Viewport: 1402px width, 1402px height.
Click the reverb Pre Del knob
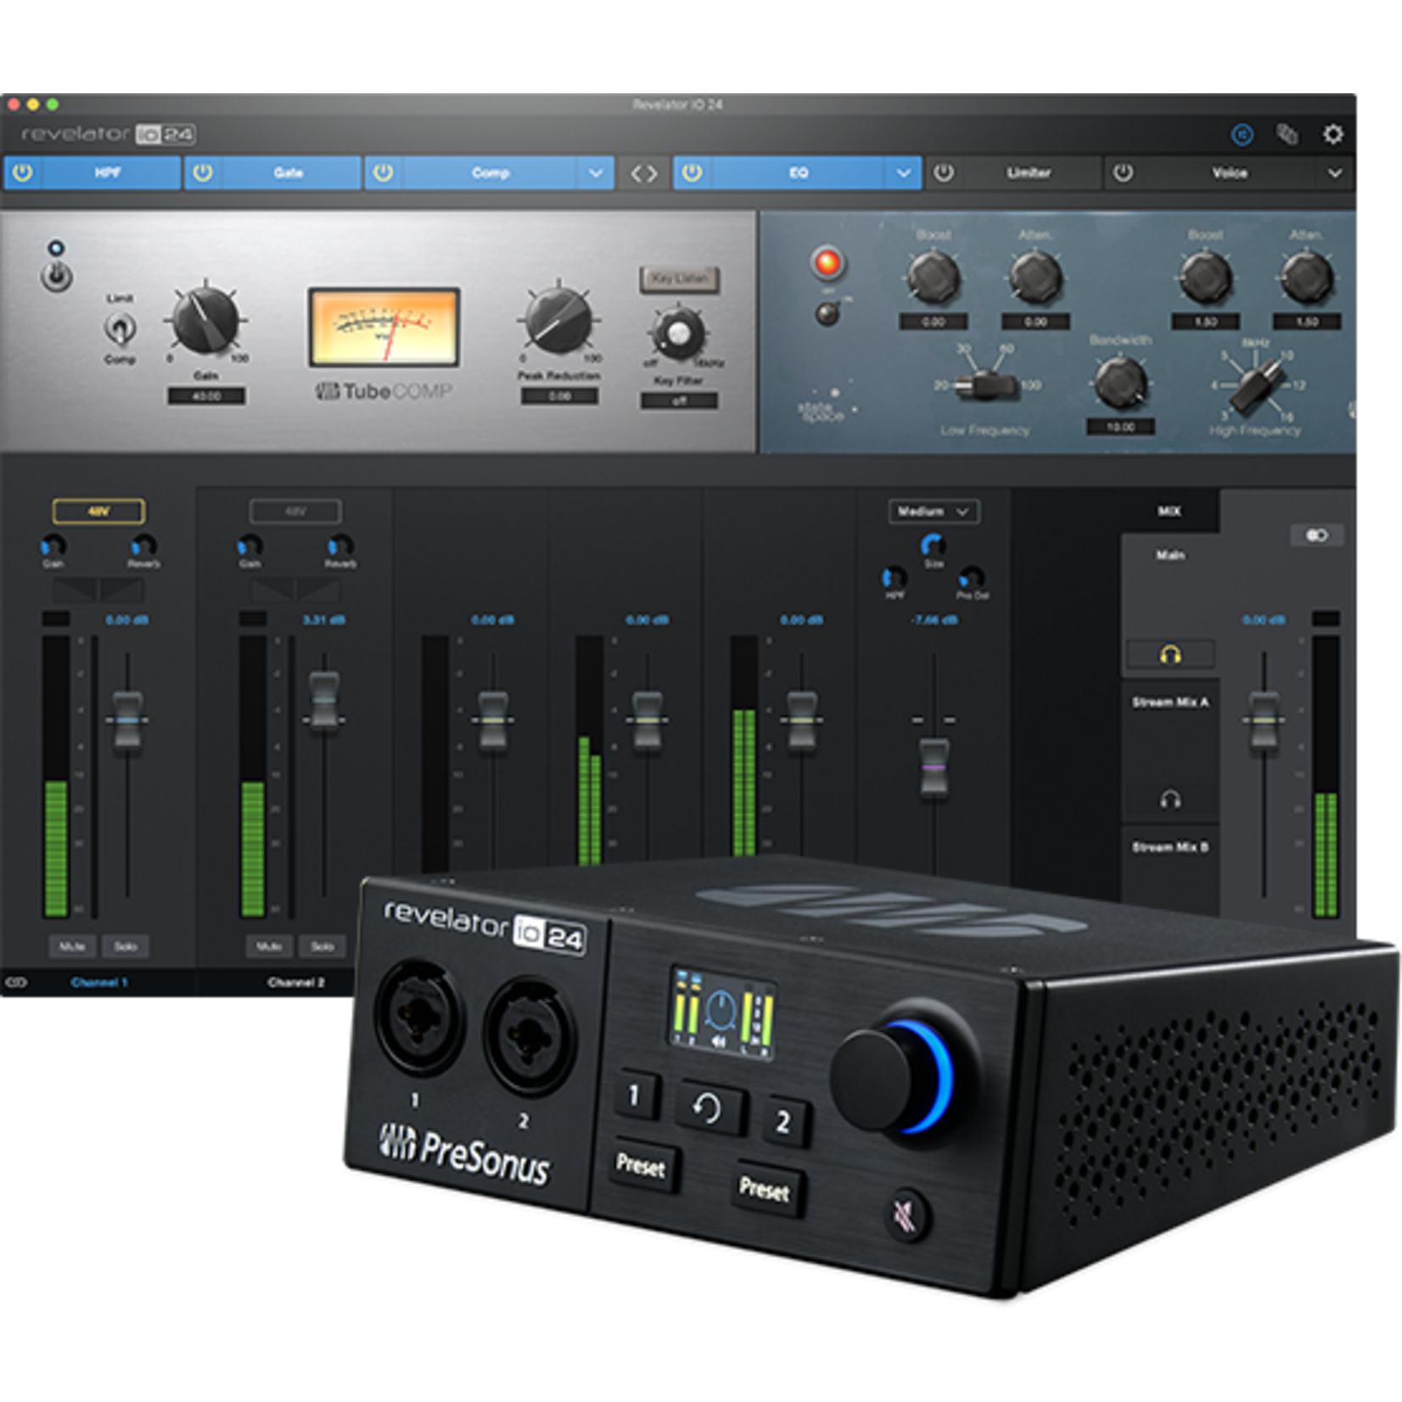(x=972, y=579)
